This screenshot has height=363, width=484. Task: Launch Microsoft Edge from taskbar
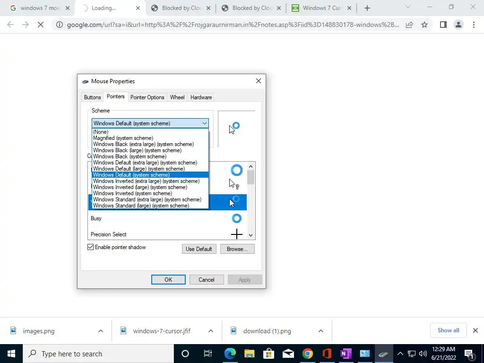point(230,354)
